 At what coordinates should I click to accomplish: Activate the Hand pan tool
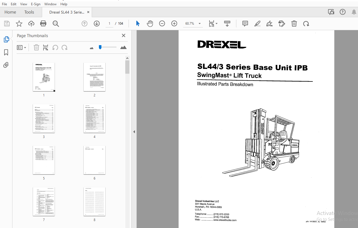pos(150,24)
